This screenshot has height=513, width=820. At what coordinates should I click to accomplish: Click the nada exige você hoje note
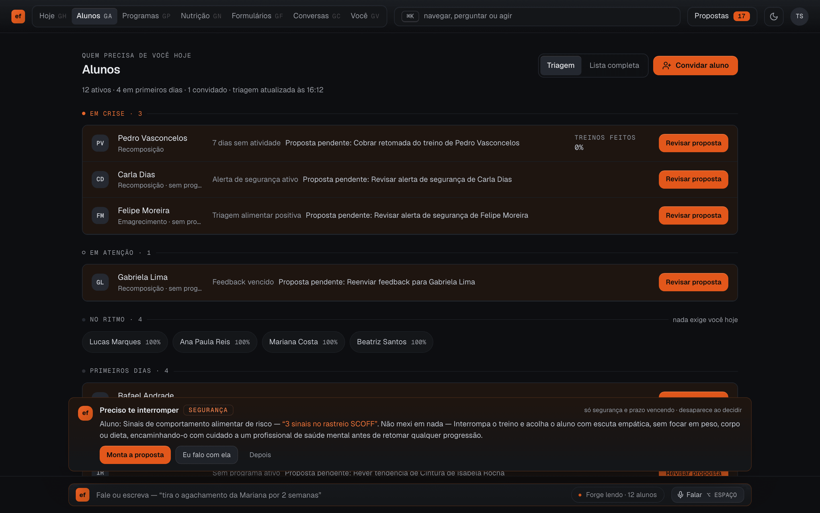coord(705,319)
